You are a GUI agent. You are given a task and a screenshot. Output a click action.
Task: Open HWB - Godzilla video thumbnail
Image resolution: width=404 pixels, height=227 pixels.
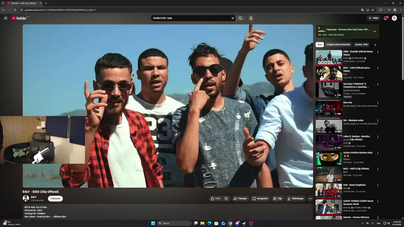pyautogui.click(x=329, y=57)
